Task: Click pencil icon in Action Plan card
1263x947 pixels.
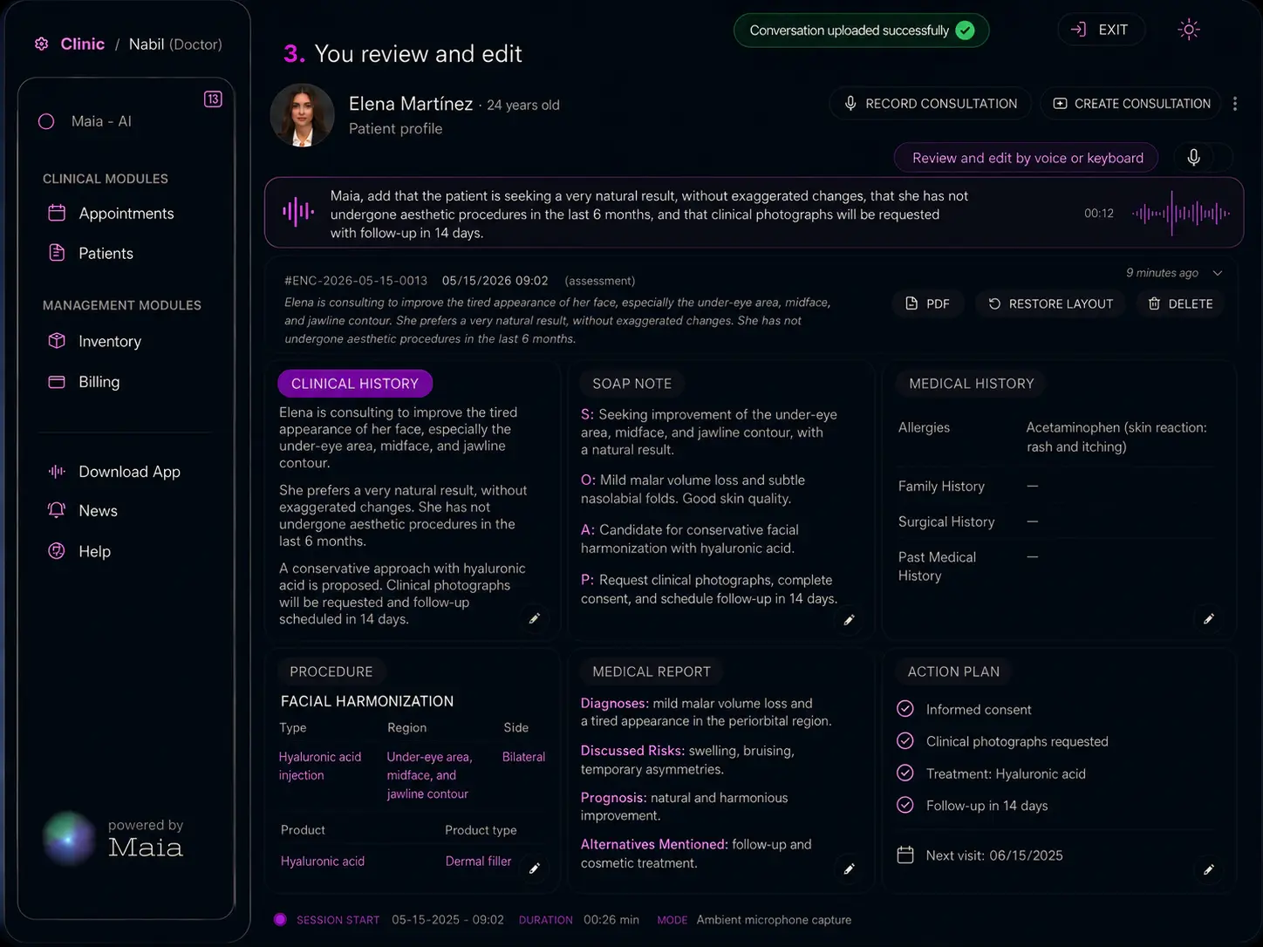Action: [1209, 869]
